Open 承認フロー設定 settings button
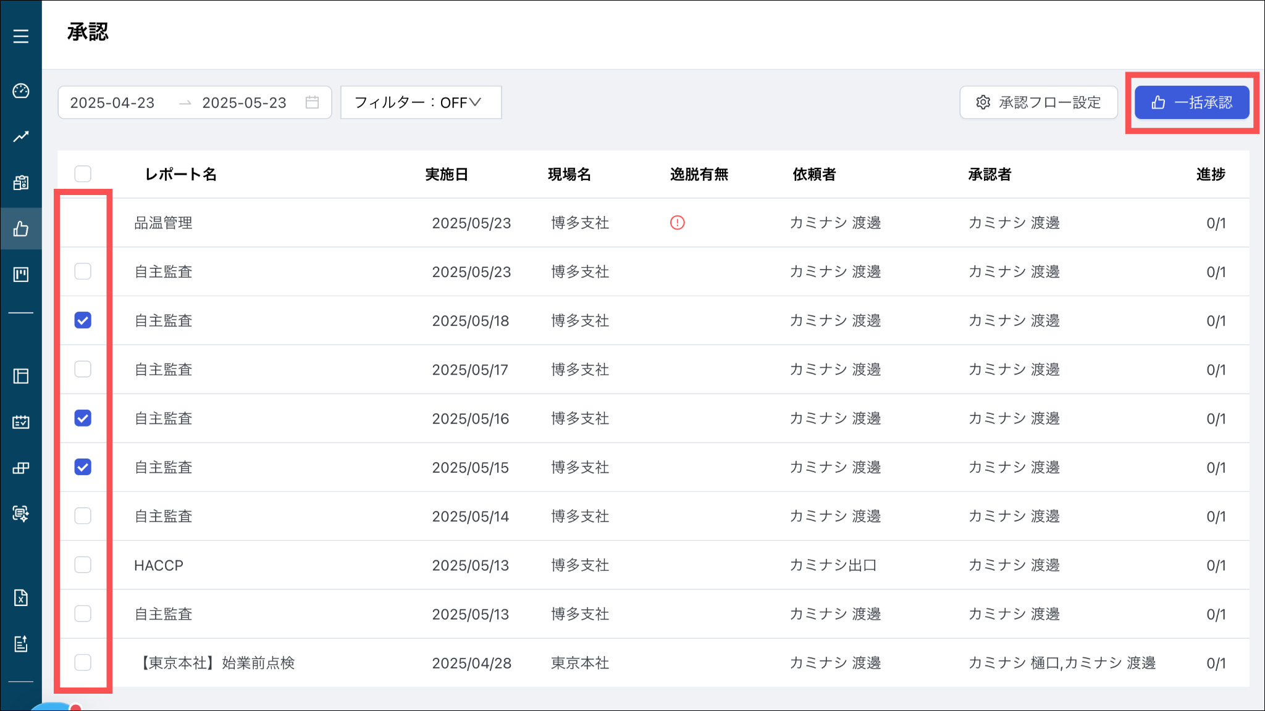This screenshot has height=711, width=1265. pos(1038,102)
